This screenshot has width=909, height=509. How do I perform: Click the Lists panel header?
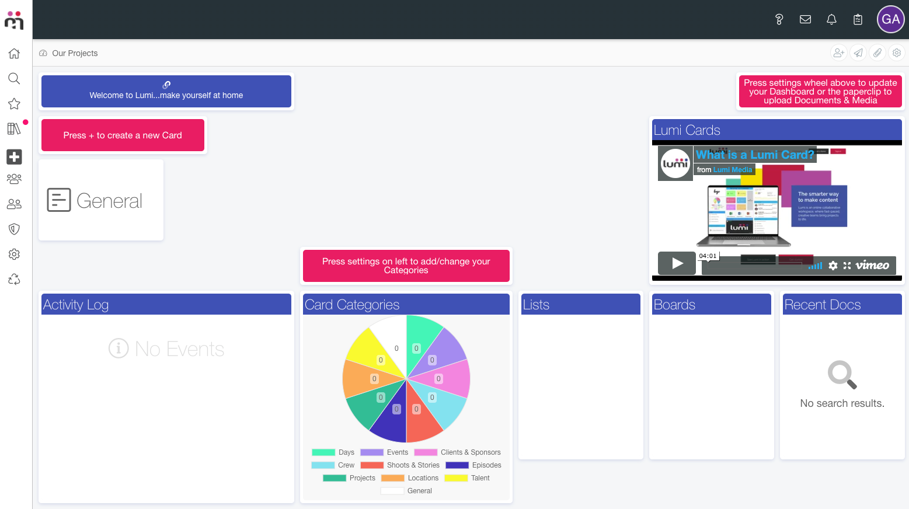point(581,304)
